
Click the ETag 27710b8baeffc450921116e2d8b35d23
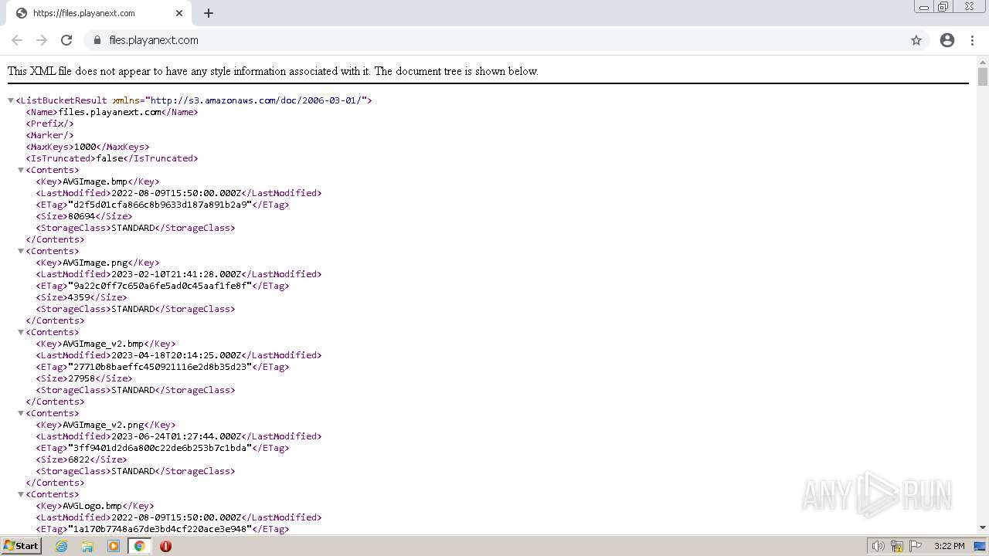160,367
